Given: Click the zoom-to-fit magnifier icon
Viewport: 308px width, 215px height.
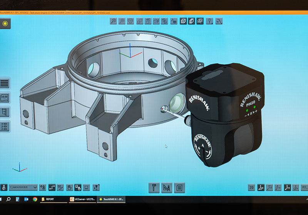Looking at the screenshot, I should tap(114, 21).
